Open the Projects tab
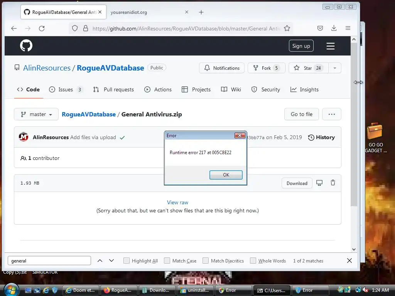The height and width of the screenshot is (296, 395). 196,89
